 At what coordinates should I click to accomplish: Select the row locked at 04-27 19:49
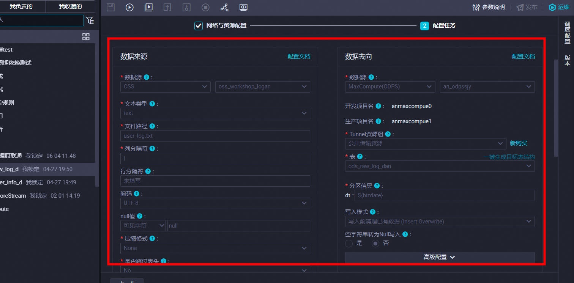click(47, 182)
